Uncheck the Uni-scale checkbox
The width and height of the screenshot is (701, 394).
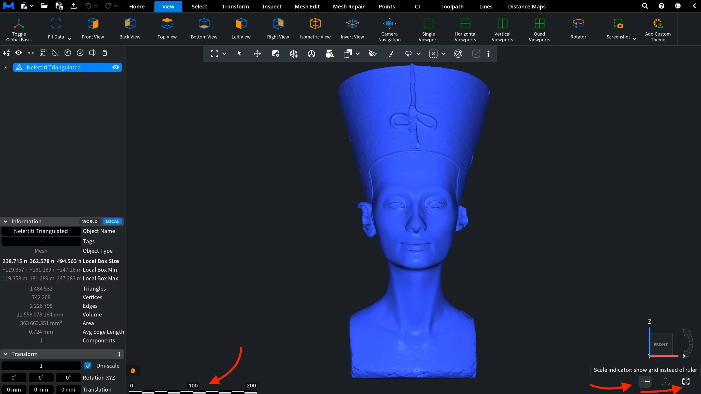pos(88,366)
